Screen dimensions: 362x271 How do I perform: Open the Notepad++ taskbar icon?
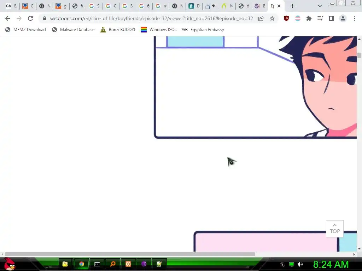click(x=159, y=264)
